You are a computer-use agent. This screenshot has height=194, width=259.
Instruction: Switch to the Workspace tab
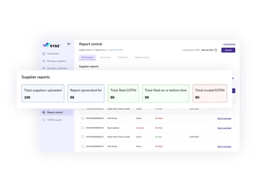click(88, 57)
